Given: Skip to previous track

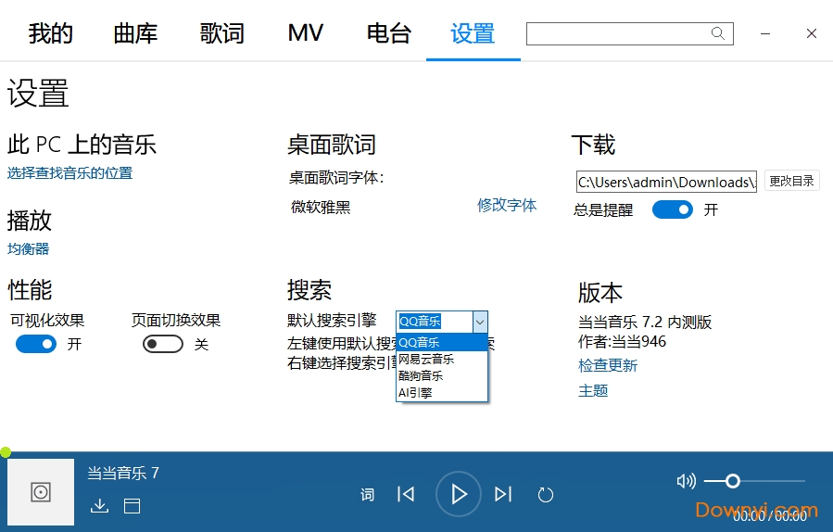Looking at the screenshot, I should pos(406,494).
